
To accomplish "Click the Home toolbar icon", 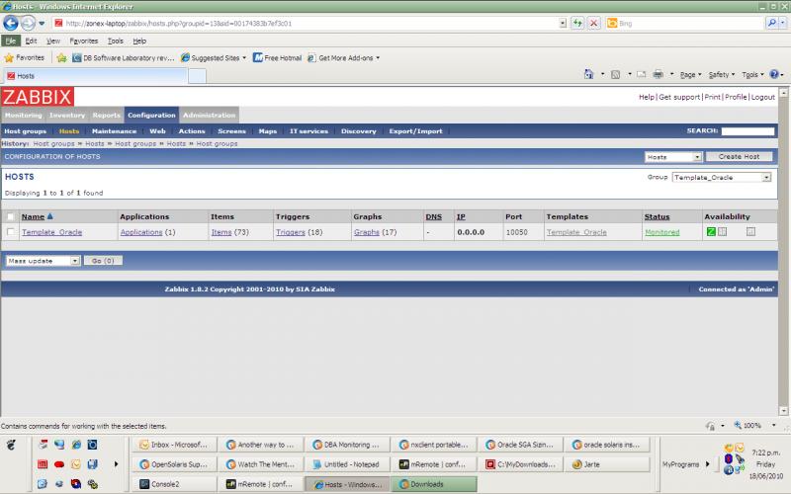I will [x=588, y=75].
